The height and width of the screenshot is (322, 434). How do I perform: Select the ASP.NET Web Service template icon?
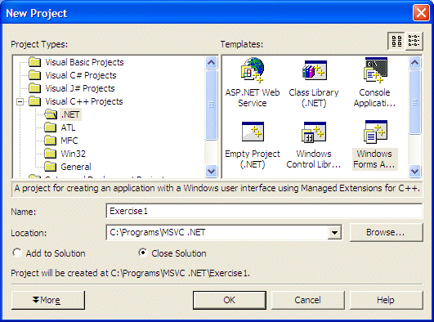(x=253, y=70)
